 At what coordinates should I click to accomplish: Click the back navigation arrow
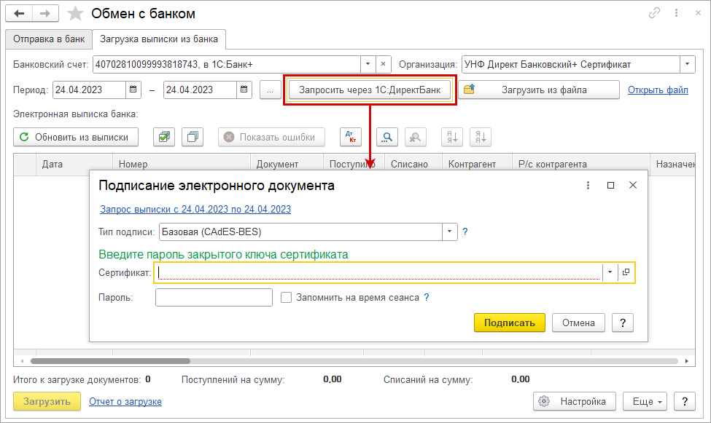point(20,14)
